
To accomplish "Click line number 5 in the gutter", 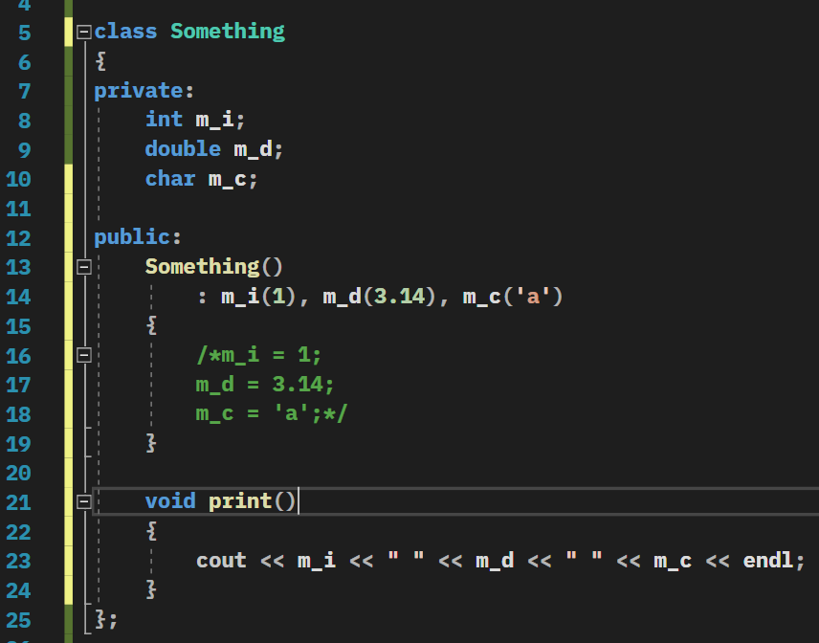I will click(x=25, y=33).
